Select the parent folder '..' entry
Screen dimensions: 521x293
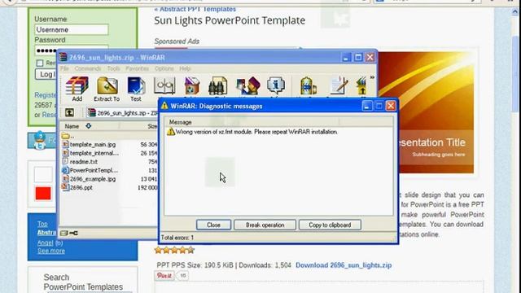[x=68, y=136]
